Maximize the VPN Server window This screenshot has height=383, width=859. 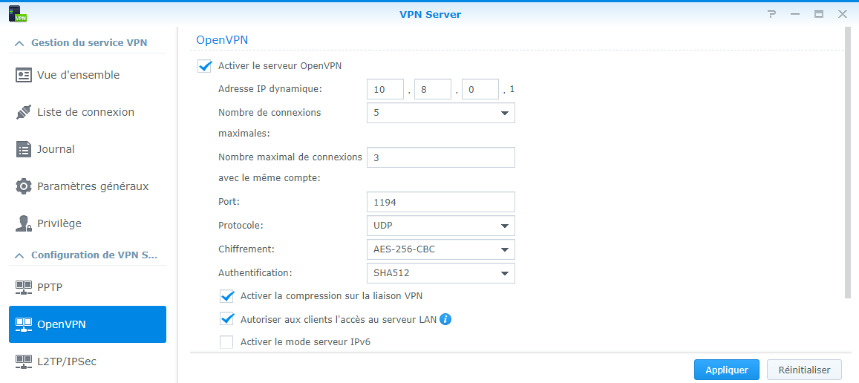pyautogui.click(x=819, y=14)
